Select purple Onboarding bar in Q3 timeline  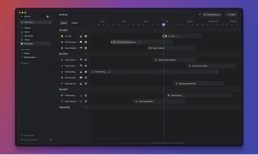point(154,72)
